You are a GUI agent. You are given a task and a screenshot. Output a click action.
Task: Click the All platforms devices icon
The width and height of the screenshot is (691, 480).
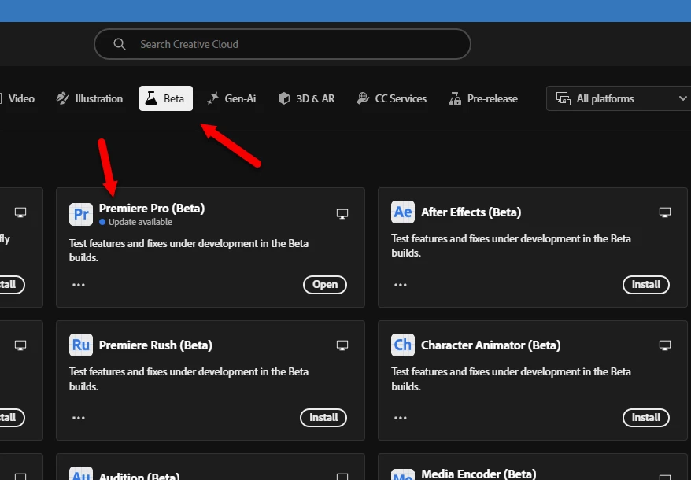[x=564, y=98]
